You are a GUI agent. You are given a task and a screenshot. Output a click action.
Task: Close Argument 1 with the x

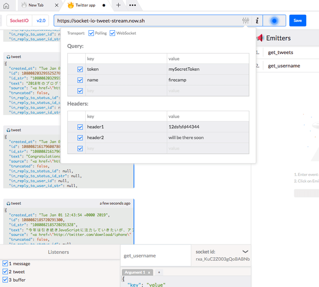[149, 273]
